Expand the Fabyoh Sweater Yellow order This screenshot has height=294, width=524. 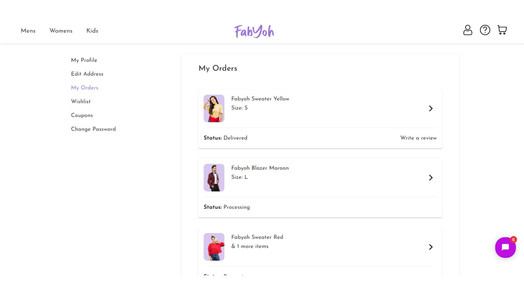(x=431, y=108)
